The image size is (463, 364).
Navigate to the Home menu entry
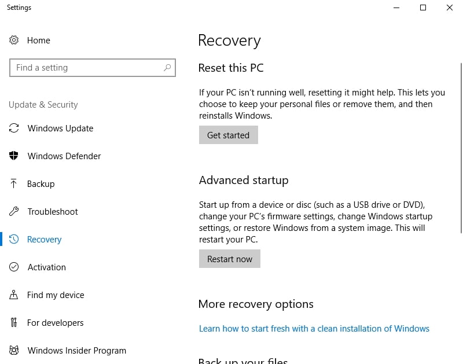[x=38, y=40]
